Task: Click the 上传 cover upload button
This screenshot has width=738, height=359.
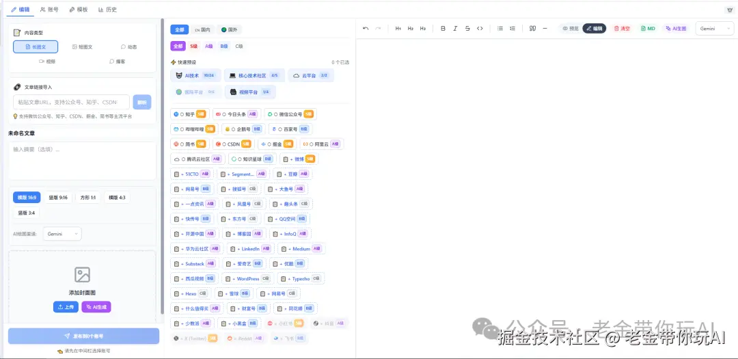Action: 66,307
